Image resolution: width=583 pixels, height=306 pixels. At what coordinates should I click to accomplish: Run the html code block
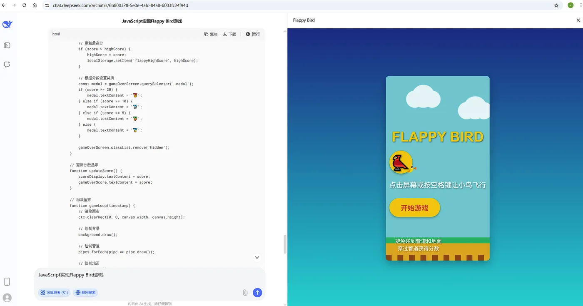pos(253,34)
